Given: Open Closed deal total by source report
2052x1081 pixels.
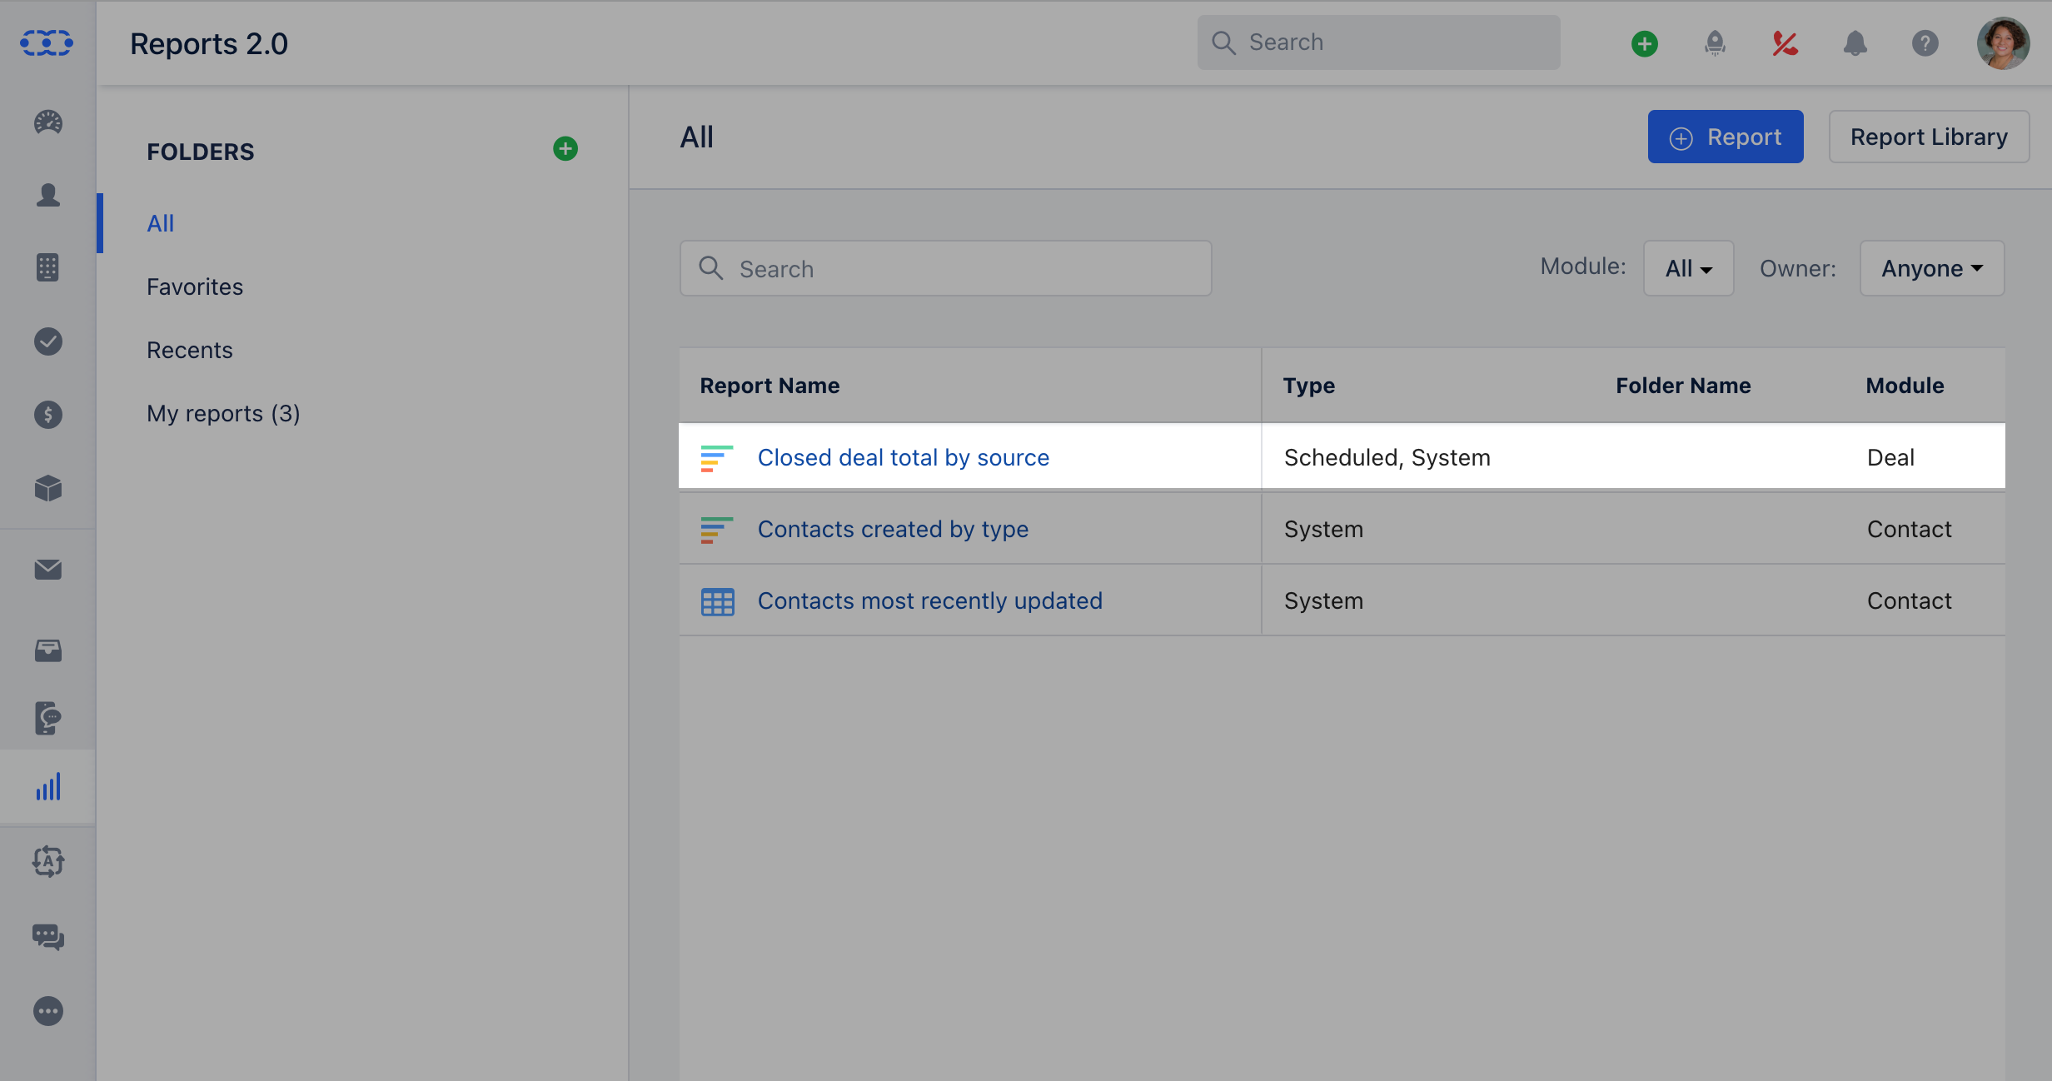Looking at the screenshot, I should 903,457.
